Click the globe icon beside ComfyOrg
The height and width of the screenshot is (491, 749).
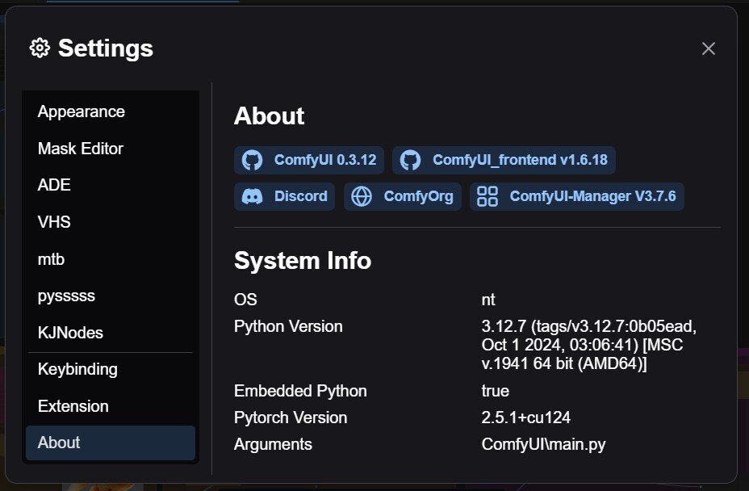coord(362,196)
